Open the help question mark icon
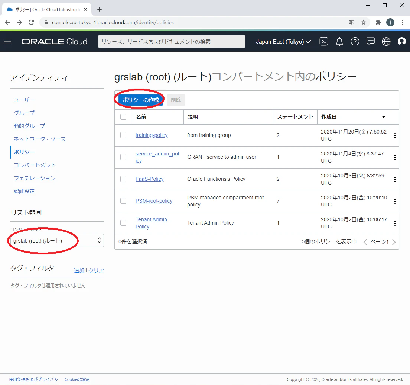Image resolution: width=410 pixels, height=385 pixels. click(x=355, y=41)
